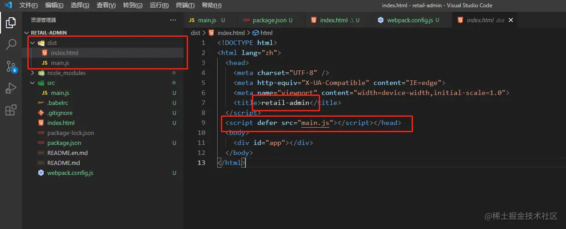Switch to the main.js editor tab
This screenshot has height=229, width=566.
tap(210, 20)
